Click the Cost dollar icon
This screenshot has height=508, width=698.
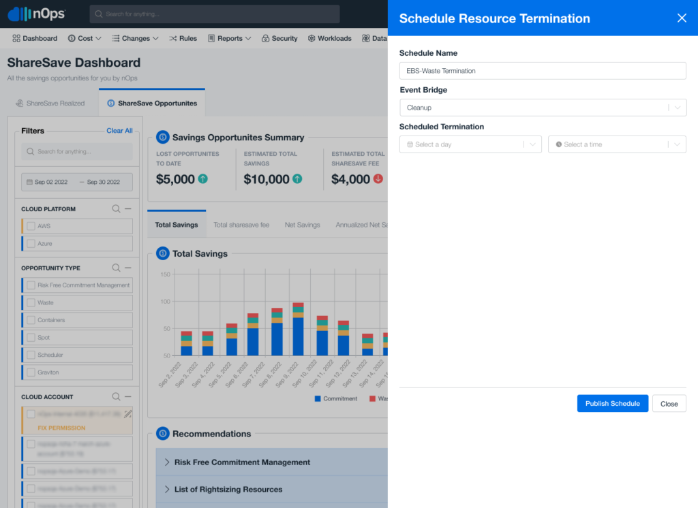(x=72, y=38)
